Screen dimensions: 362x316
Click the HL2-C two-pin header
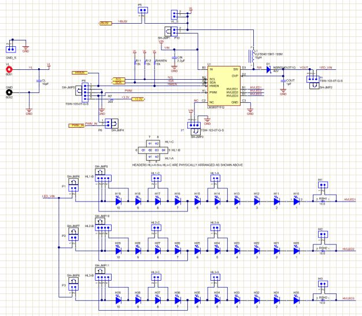[x=156, y=228]
